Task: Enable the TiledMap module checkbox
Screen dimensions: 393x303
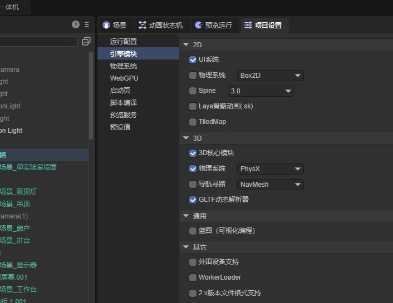Action: tap(193, 122)
